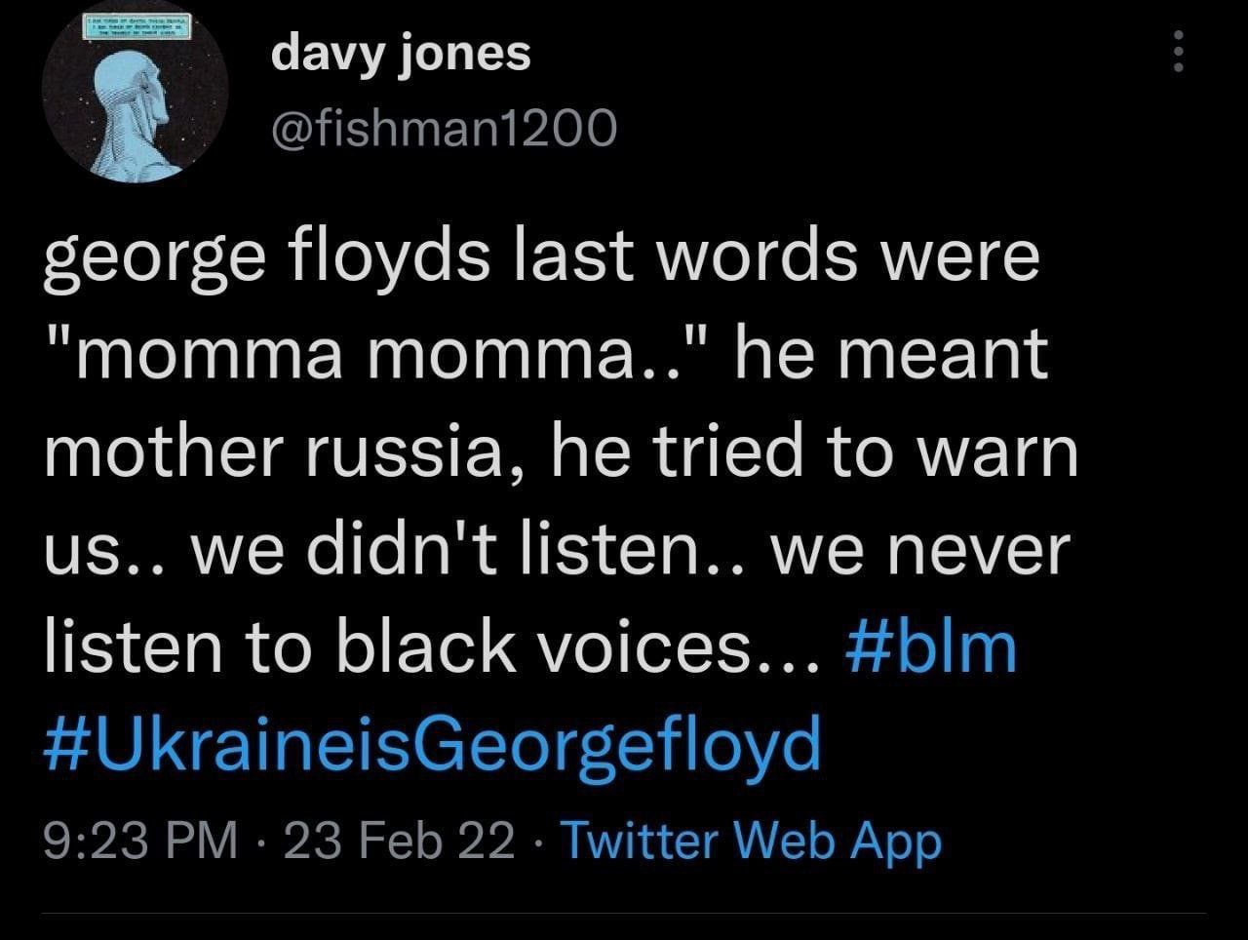Open the three-dot more options menu
Viewport: 1248px width, 940px height.
click(x=1178, y=50)
